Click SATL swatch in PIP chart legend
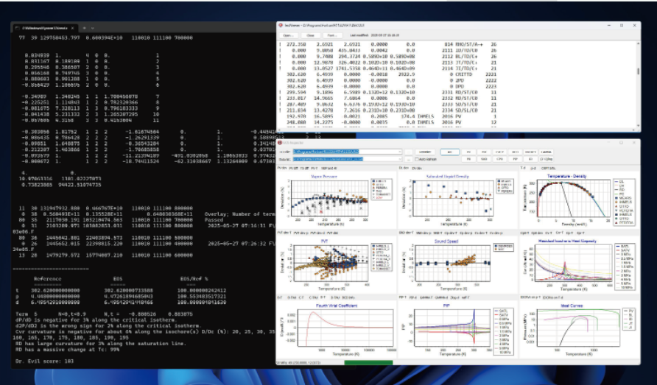Screen dimensions: 657x385 [496, 311]
